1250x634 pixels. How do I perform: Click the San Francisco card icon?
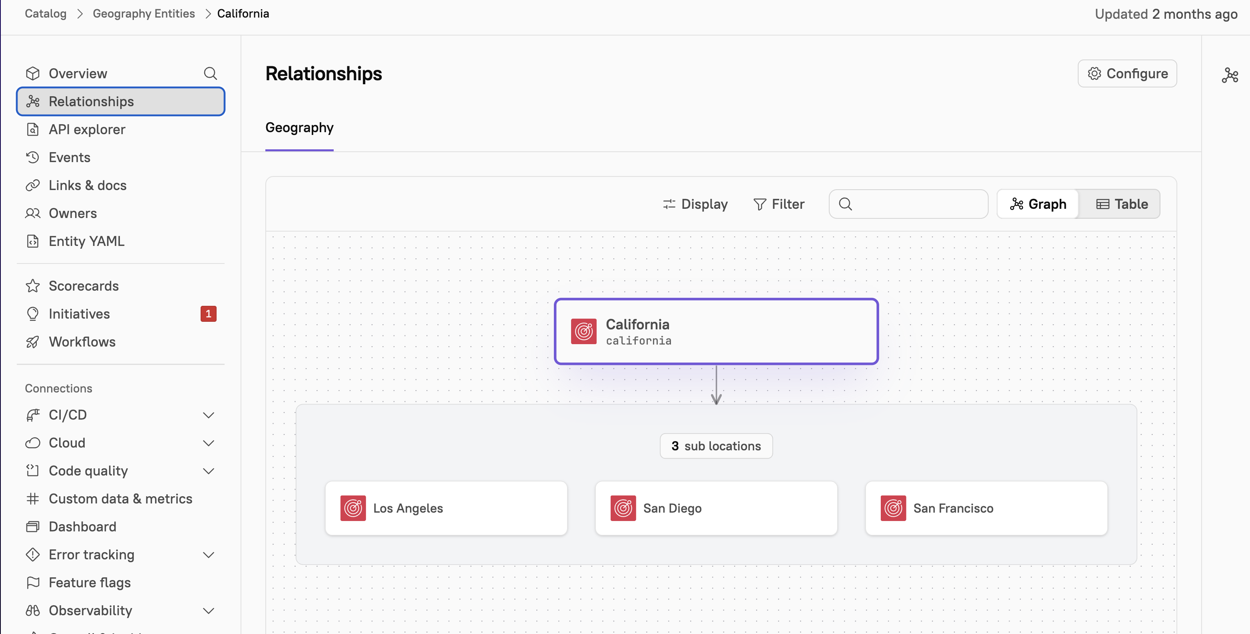tap(893, 508)
